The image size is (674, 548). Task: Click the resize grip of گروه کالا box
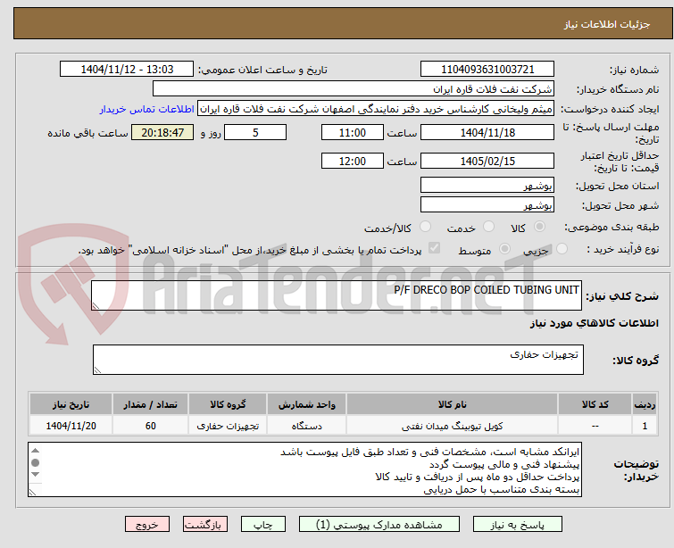(97, 370)
